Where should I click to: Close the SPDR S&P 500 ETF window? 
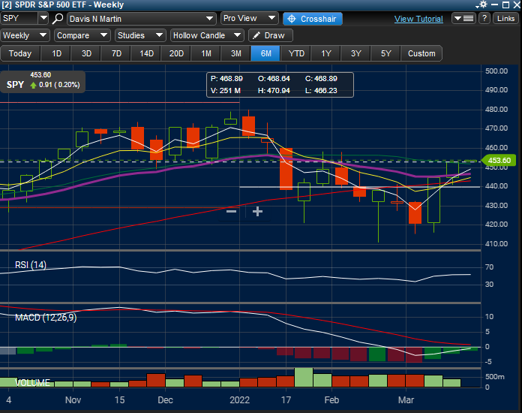coord(516,5)
